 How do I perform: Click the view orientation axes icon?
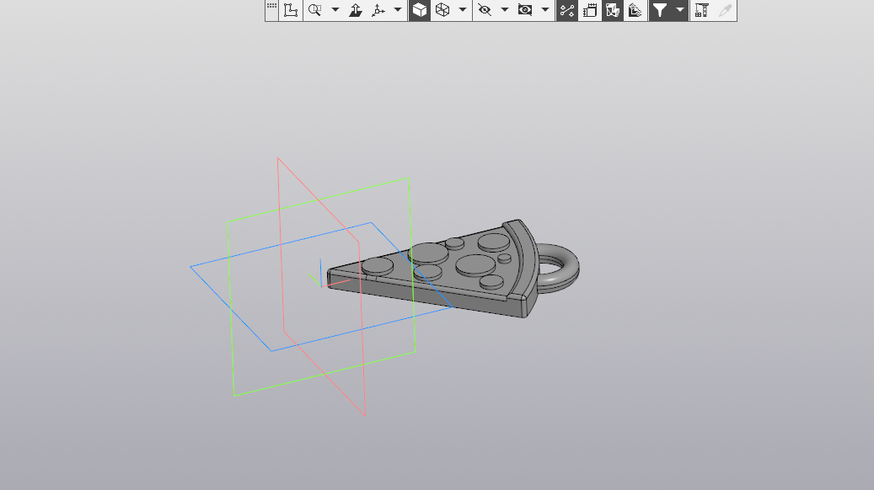click(378, 10)
